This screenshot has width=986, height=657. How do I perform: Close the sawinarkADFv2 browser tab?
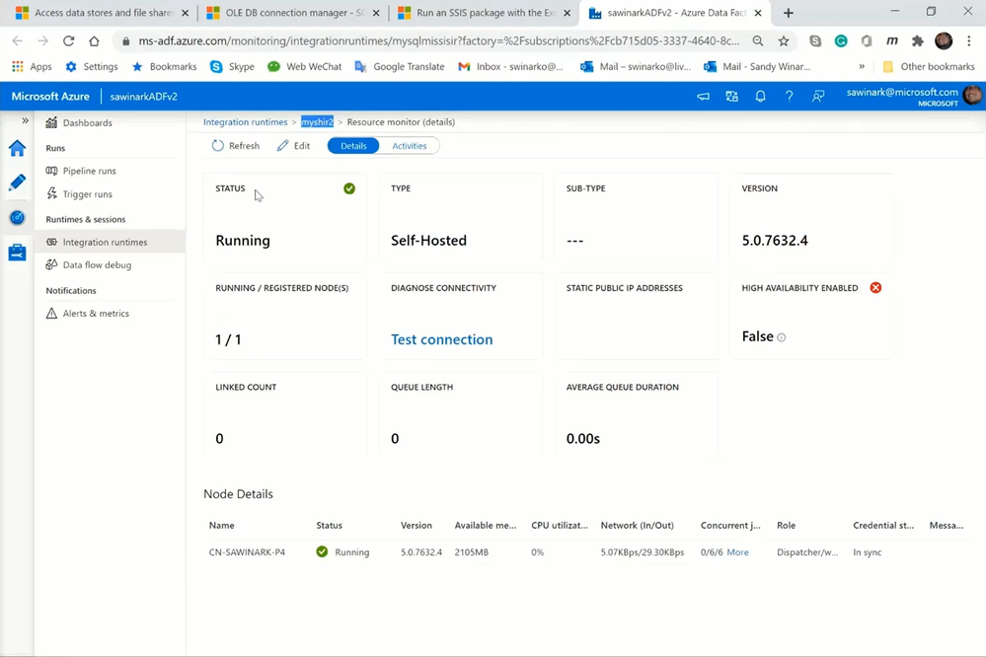(x=758, y=13)
